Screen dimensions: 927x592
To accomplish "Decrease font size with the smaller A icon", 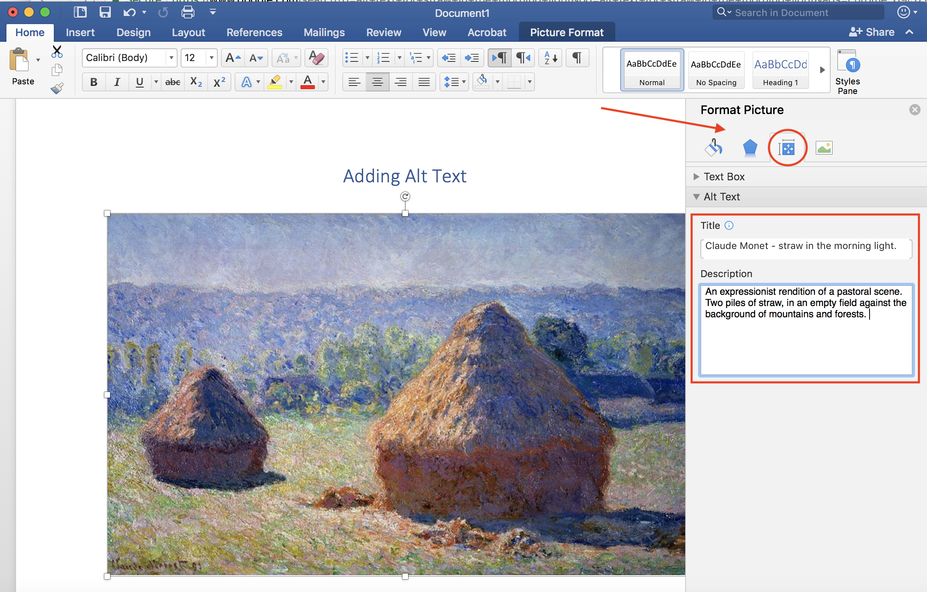I will pyautogui.click(x=256, y=58).
